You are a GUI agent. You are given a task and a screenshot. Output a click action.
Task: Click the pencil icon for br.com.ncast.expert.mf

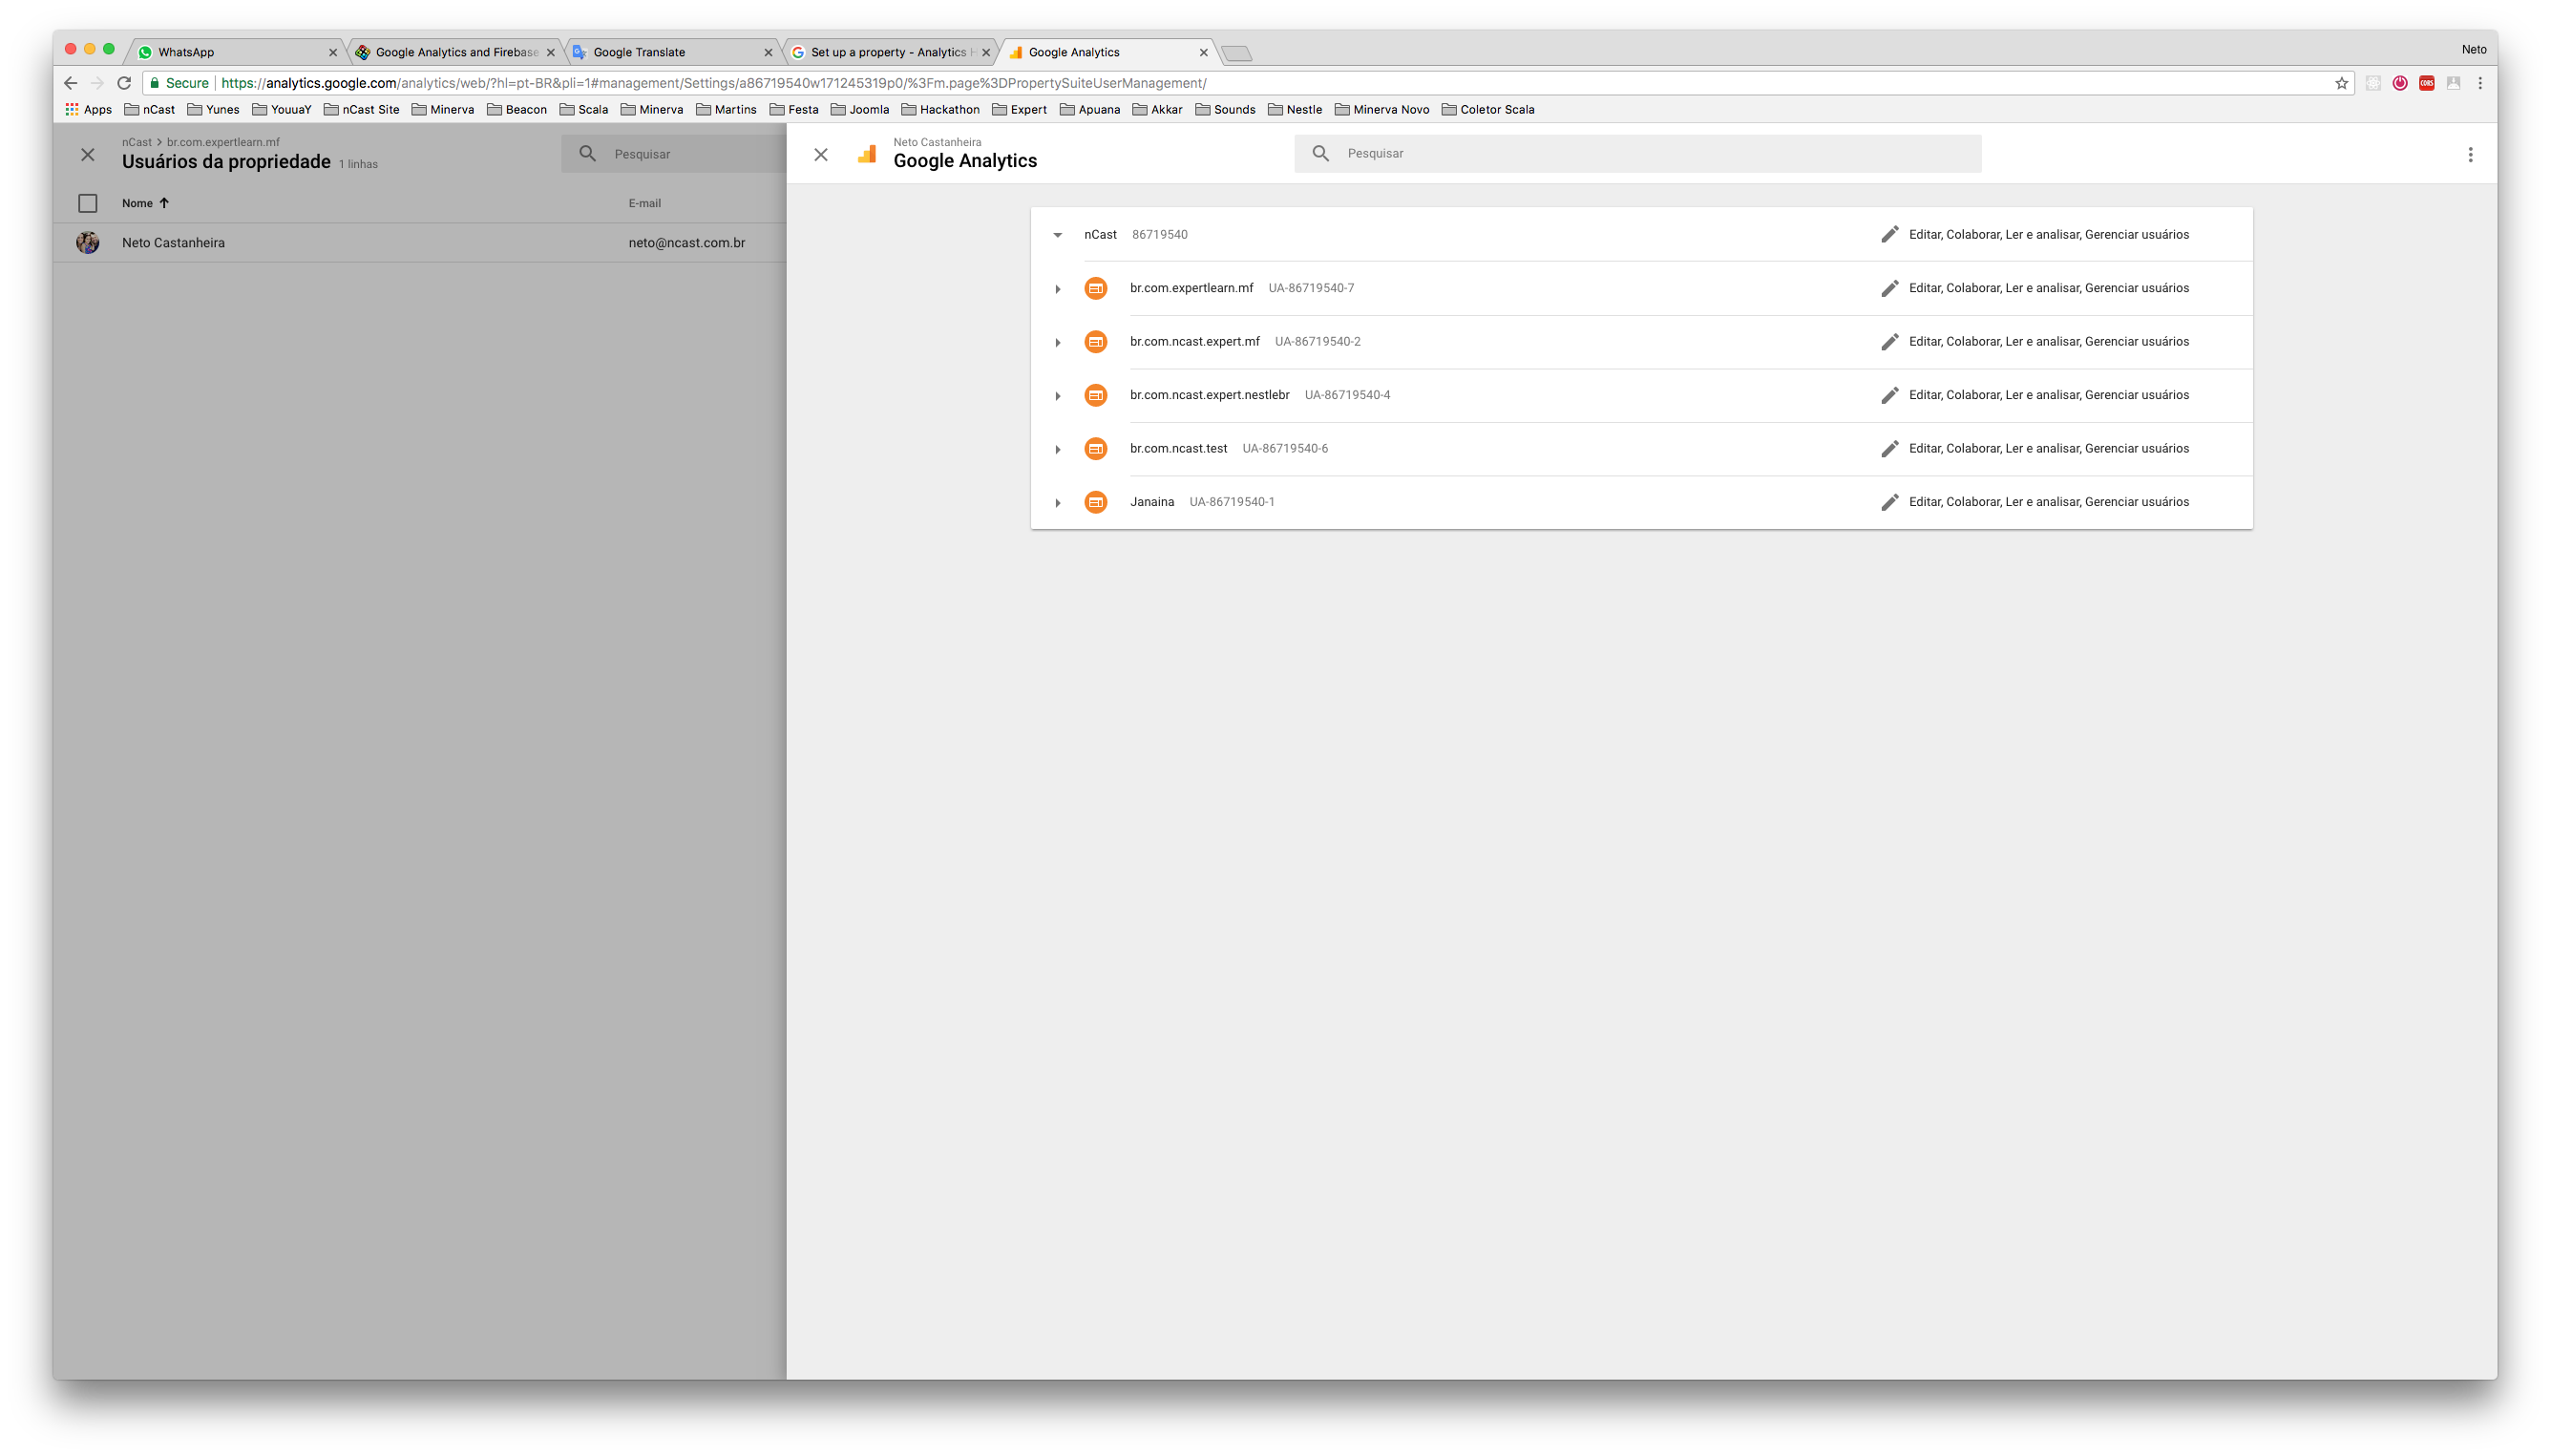pyautogui.click(x=1888, y=342)
